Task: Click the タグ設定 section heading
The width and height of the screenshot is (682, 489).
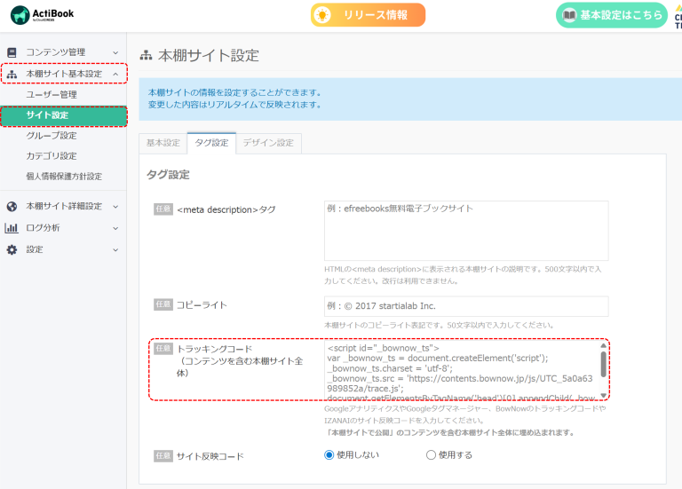Action: 168,175
